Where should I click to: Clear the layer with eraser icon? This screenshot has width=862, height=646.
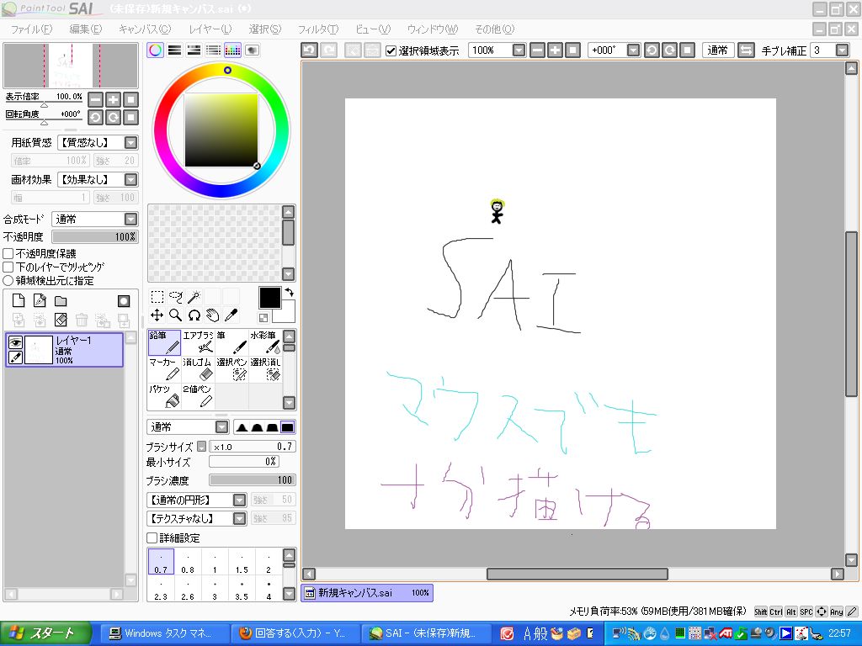pyautogui.click(x=61, y=320)
